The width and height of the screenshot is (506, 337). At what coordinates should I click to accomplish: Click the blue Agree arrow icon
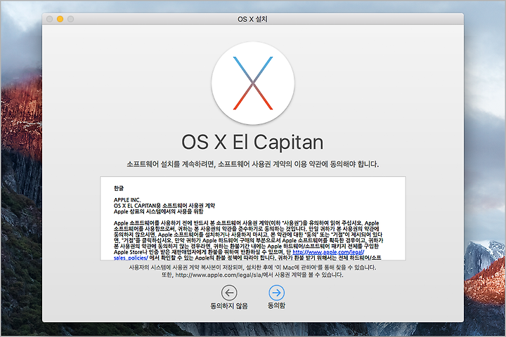[277, 293]
